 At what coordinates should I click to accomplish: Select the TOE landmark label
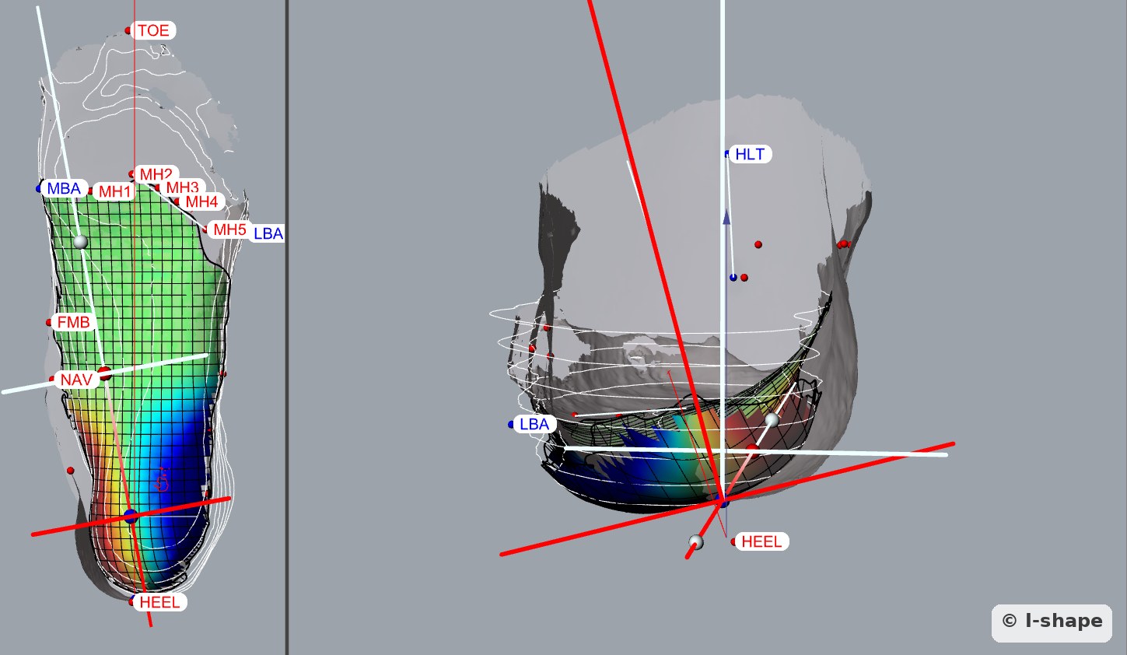(153, 30)
